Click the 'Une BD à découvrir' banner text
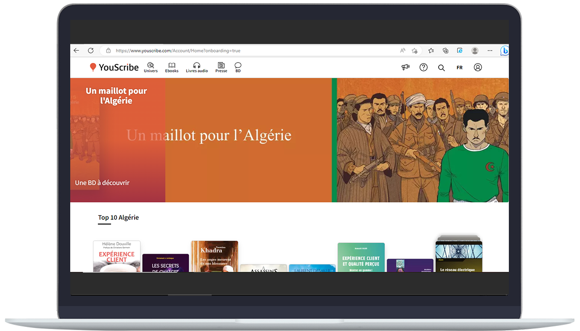Image resolution: width=580 pixels, height=331 pixels. click(x=102, y=183)
